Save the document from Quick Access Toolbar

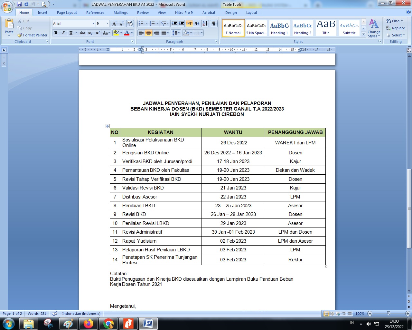point(19,4)
